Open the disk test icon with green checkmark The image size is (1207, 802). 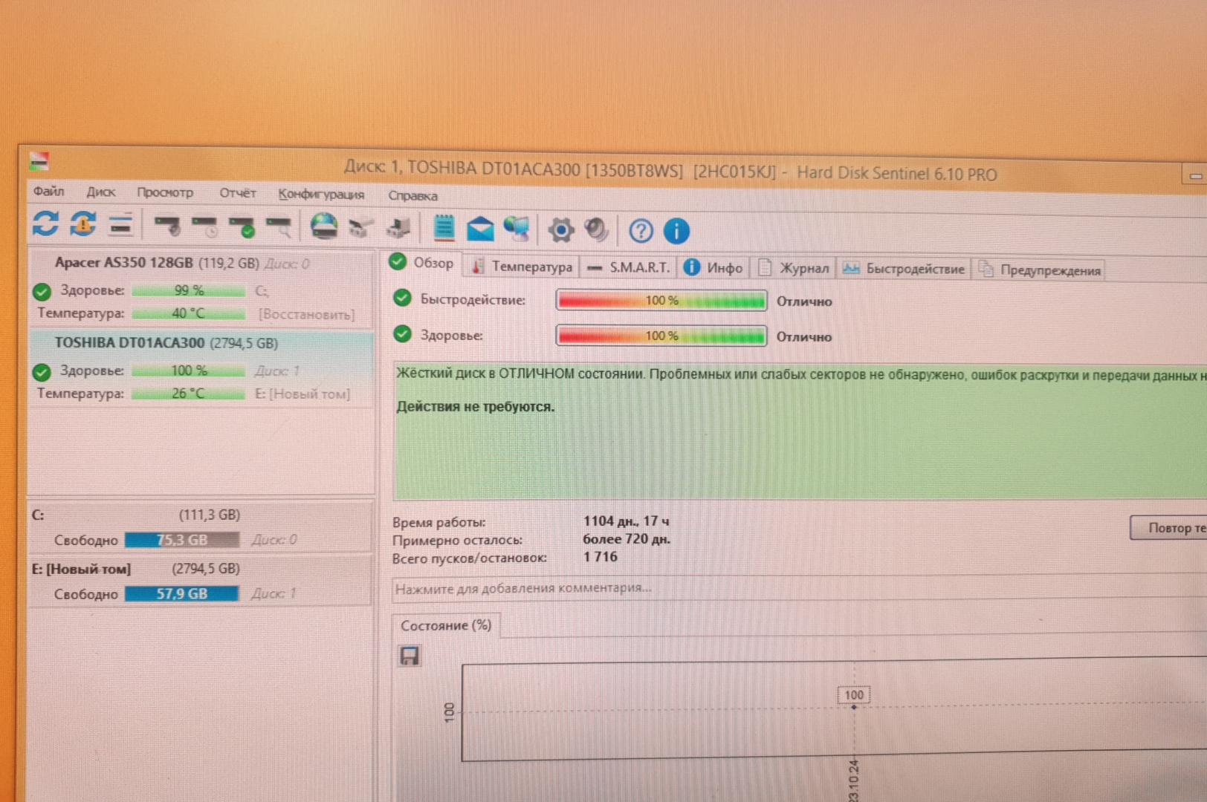point(242,226)
